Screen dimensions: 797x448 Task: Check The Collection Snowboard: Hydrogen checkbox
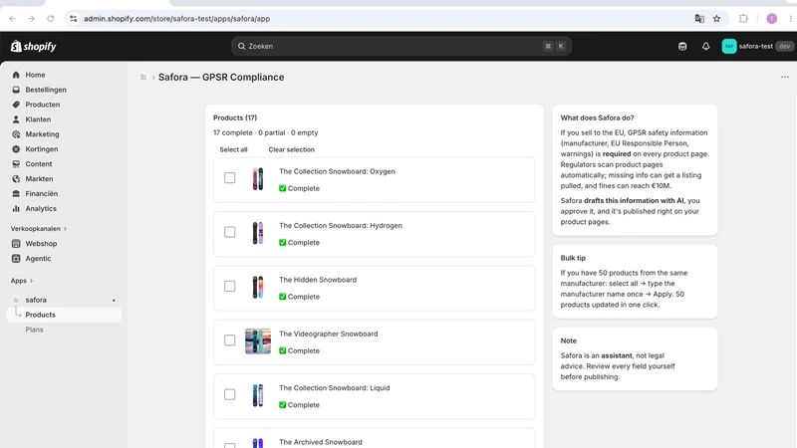tap(230, 232)
